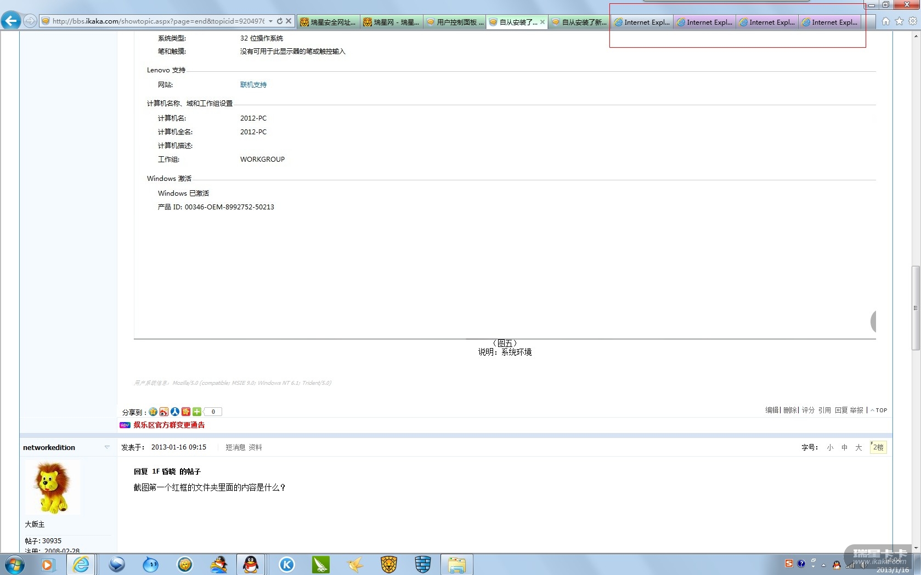Expand the networkedition user dropdown arrow
Image resolution: width=921 pixels, height=575 pixels.
click(x=107, y=447)
